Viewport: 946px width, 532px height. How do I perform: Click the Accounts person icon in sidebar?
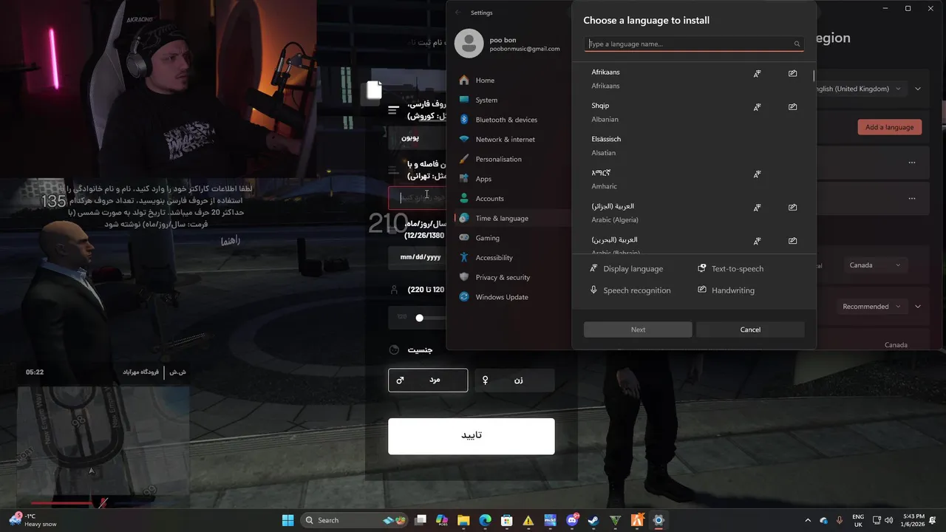(x=464, y=198)
